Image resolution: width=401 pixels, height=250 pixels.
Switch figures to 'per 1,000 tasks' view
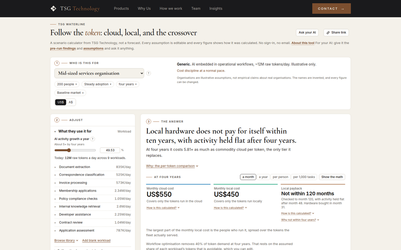pyautogui.click(x=304, y=177)
